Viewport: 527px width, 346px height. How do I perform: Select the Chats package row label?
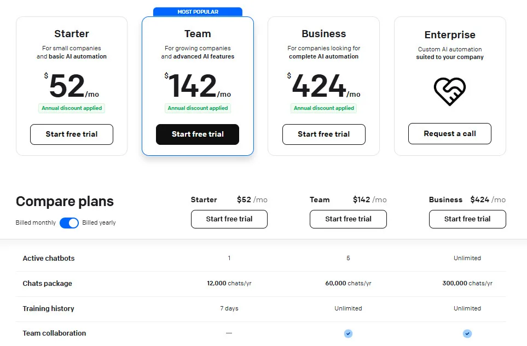(x=47, y=283)
